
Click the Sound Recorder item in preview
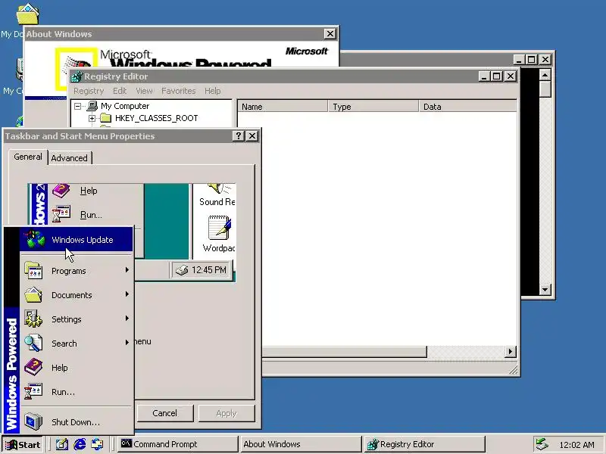[x=217, y=195]
